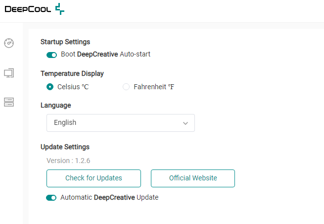
Task: Click the DeepCool green logo emblem
Action: coord(59,9)
